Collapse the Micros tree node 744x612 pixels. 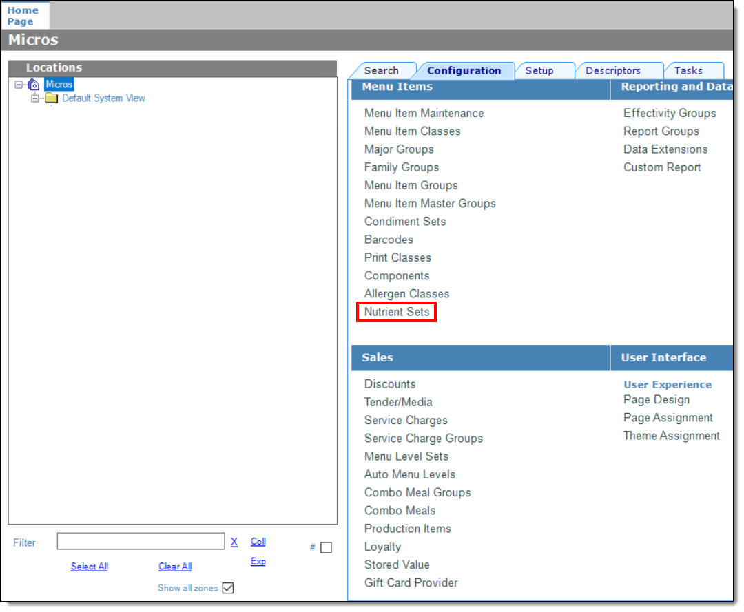[19, 85]
